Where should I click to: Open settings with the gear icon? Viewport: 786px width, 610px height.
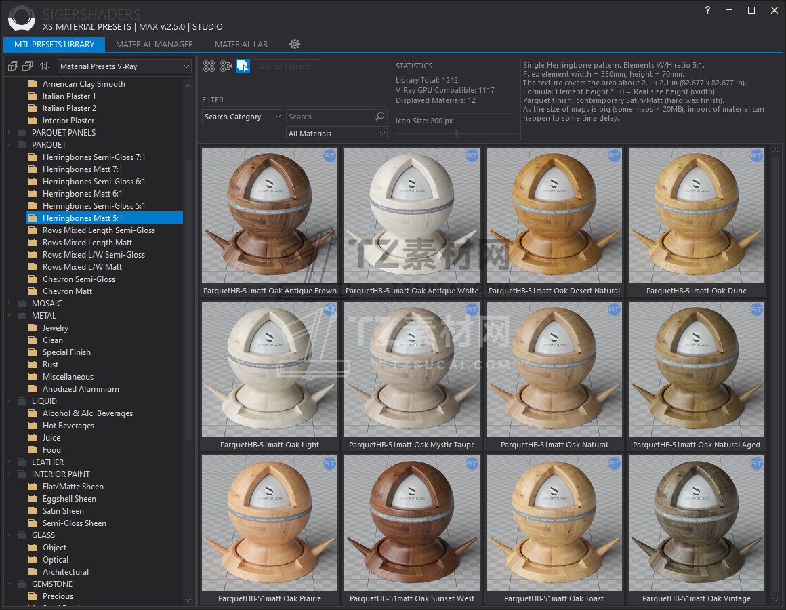pos(295,44)
